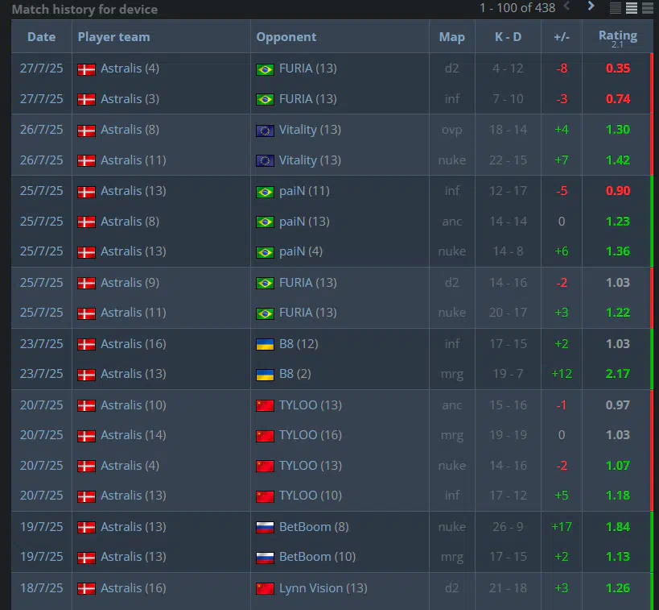Open the TYLOO (10) opponent link
Viewport: 659px width, 610px height.
[310, 496]
